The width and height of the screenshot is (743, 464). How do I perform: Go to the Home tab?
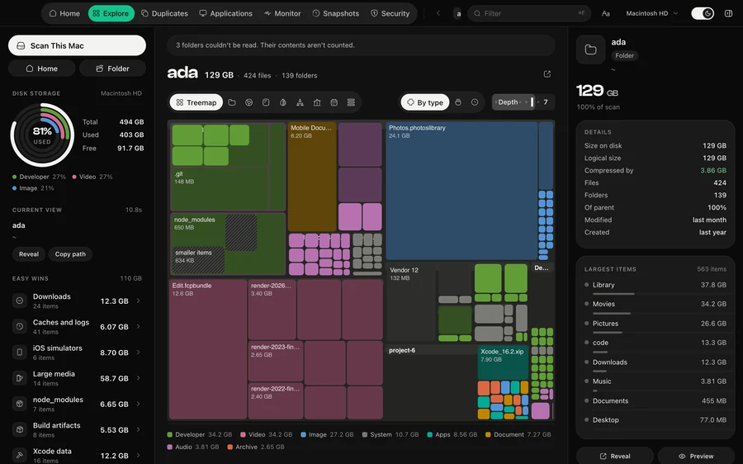(x=65, y=13)
